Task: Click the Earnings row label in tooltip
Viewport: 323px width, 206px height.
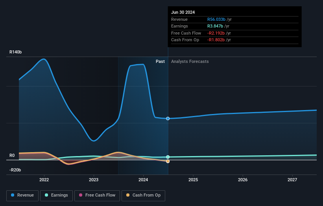Action: pyautogui.click(x=179, y=26)
